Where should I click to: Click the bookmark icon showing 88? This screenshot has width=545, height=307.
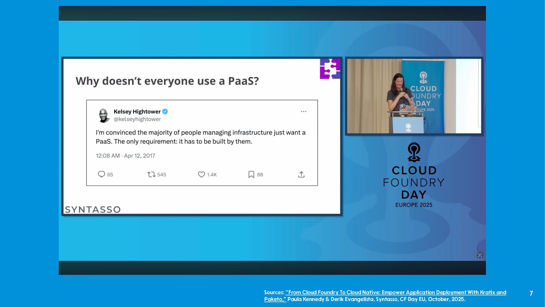(x=251, y=175)
